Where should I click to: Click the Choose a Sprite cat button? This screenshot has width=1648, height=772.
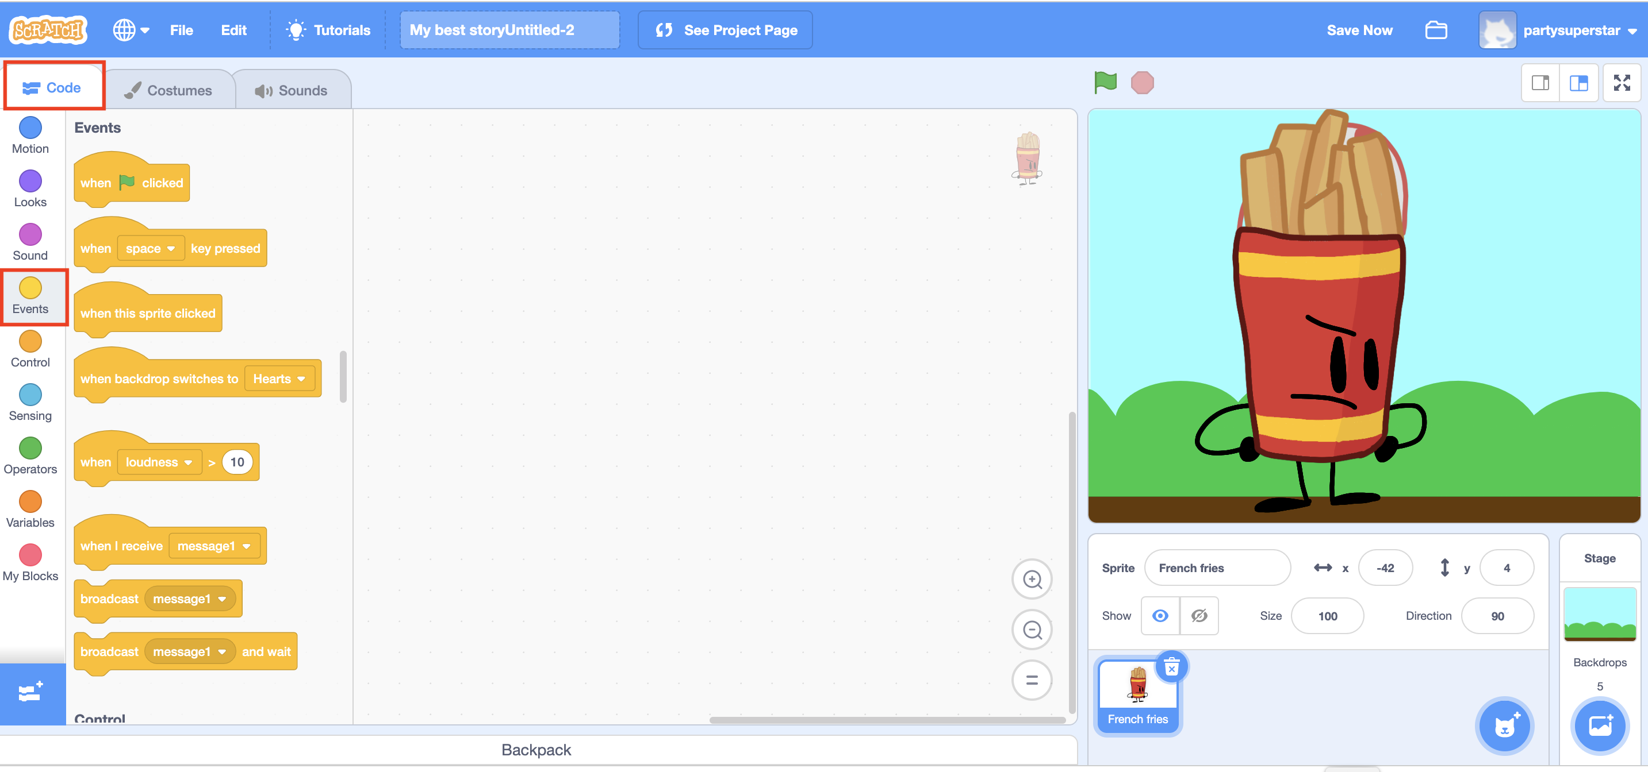pos(1504,726)
